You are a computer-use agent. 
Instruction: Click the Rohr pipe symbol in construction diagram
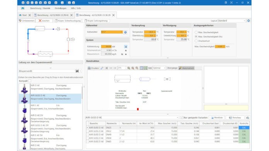(145, 79)
